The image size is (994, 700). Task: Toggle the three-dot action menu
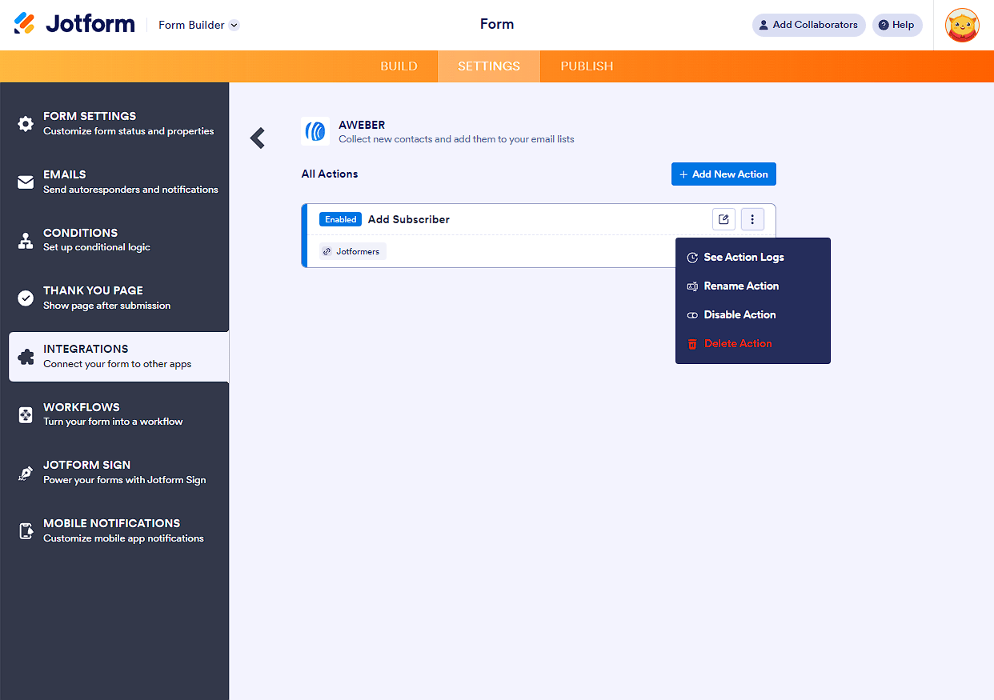pos(752,219)
